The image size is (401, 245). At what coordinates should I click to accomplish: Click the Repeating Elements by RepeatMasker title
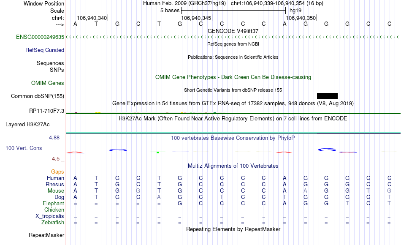pyautogui.click(x=233, y=229)
